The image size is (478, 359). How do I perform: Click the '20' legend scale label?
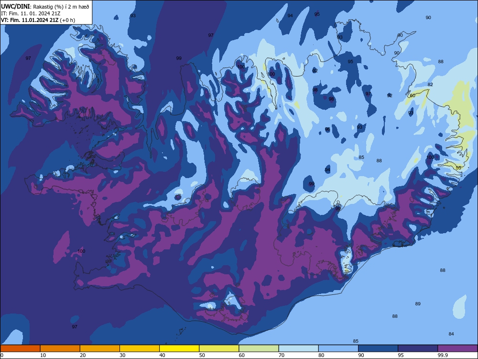pyautogui.click(x=83, y=355)
